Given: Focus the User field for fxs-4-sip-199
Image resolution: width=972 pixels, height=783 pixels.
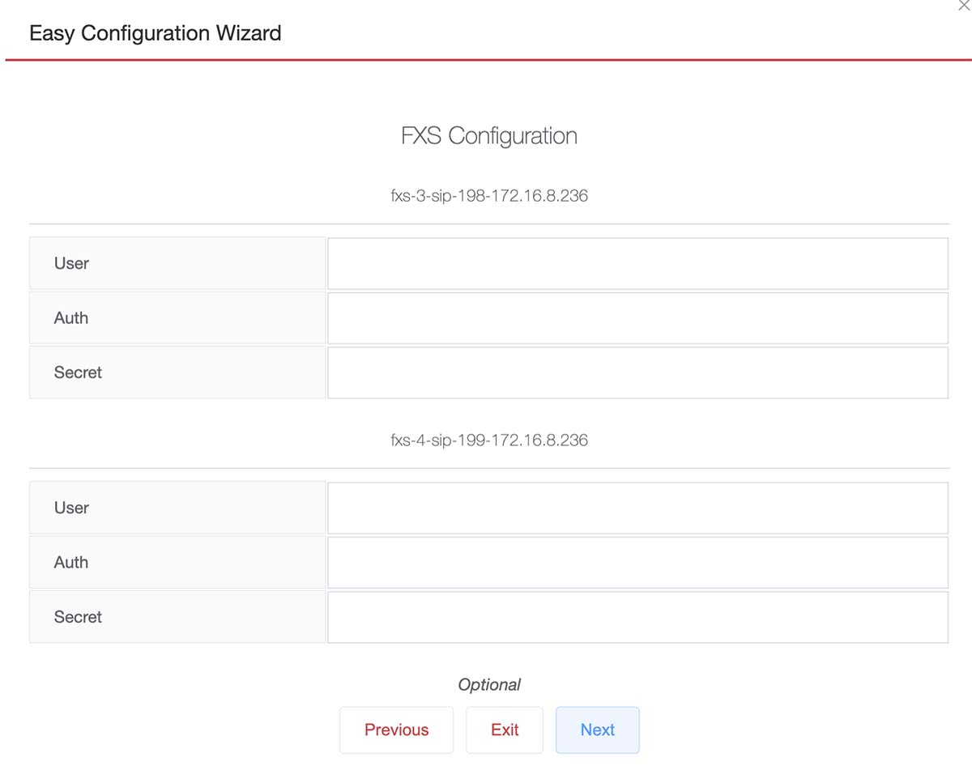Looking at the screenshot, I should (x=637, y=508).
